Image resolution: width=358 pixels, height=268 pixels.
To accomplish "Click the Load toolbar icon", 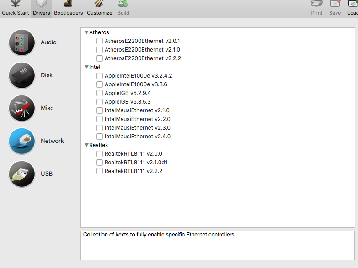I will coord(353,3).
